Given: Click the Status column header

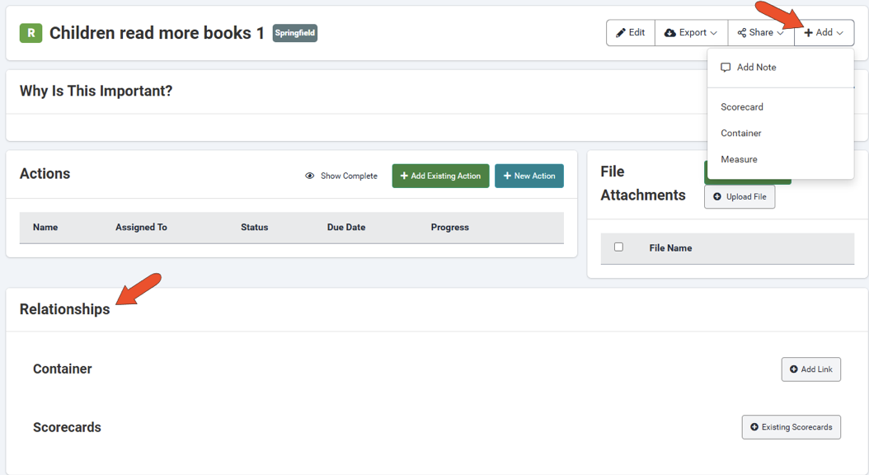Looking at the screenshot, I should coord(254,228).
